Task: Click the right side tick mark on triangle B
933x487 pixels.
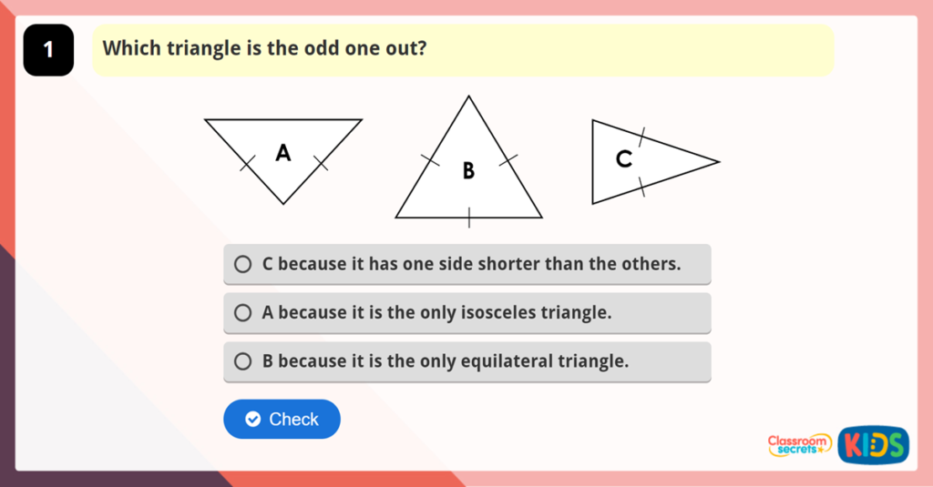Action: pyautogui.click(x=508, y=161)
